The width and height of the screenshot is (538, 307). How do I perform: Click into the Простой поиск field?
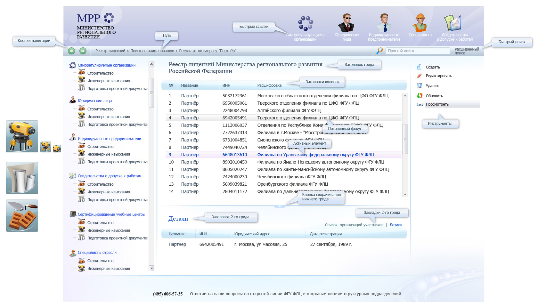tap(418, 51)
